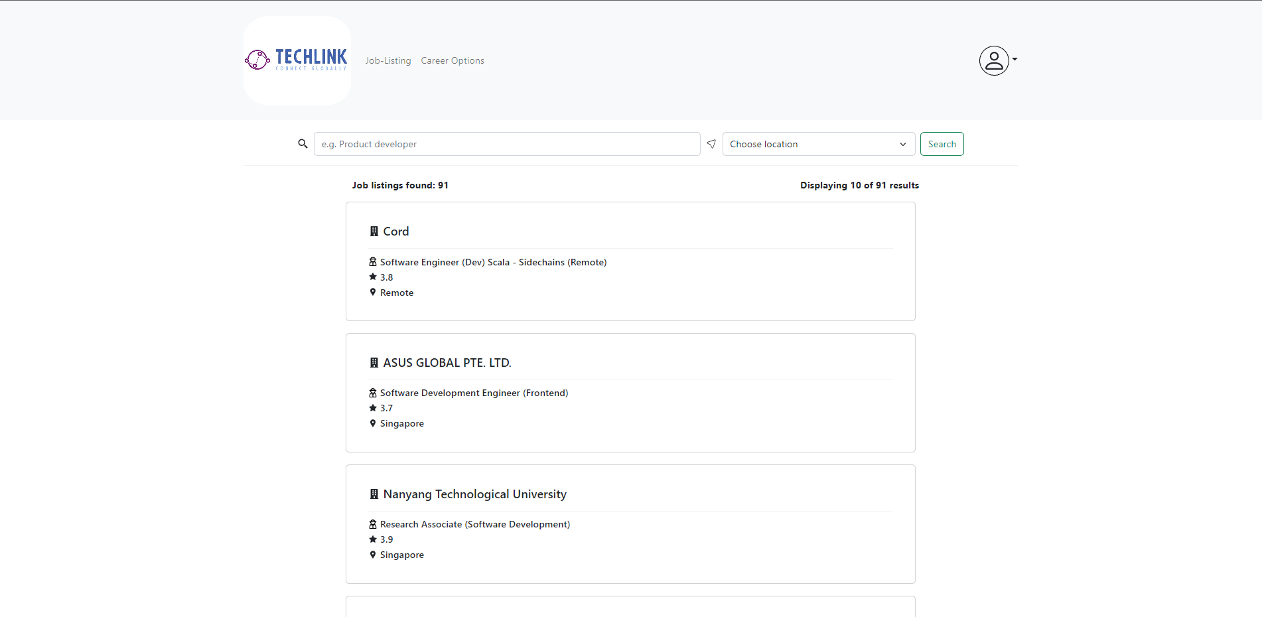
Task: Click job-role icon for Scala Sidechains
Action: point(373,262)
